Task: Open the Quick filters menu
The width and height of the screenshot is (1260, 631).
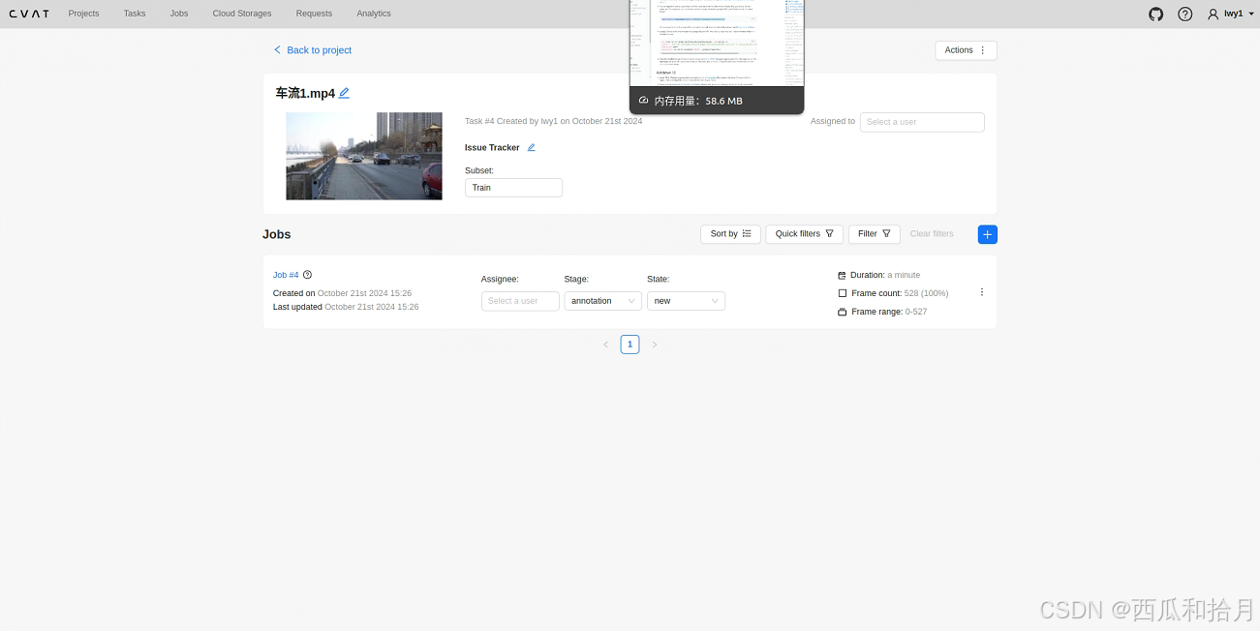Action: tap(804, 234)
